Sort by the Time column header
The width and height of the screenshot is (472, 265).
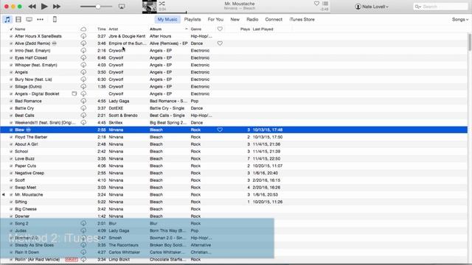coord(102,29)
